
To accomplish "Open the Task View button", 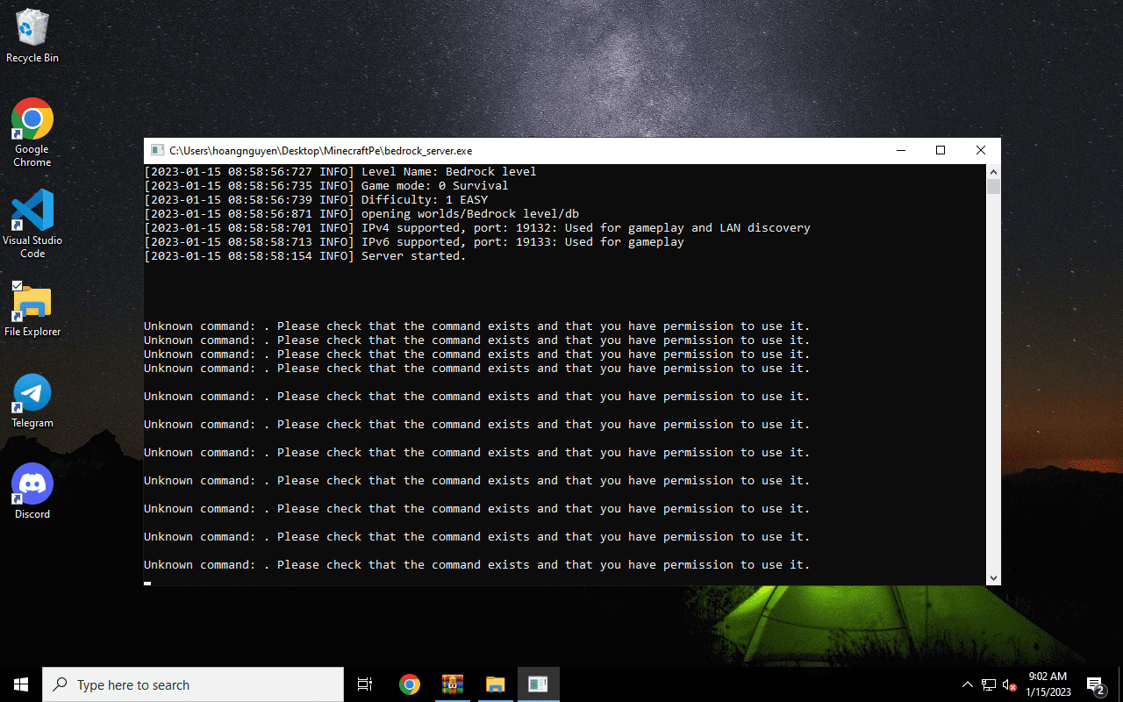I will (365, 684).
